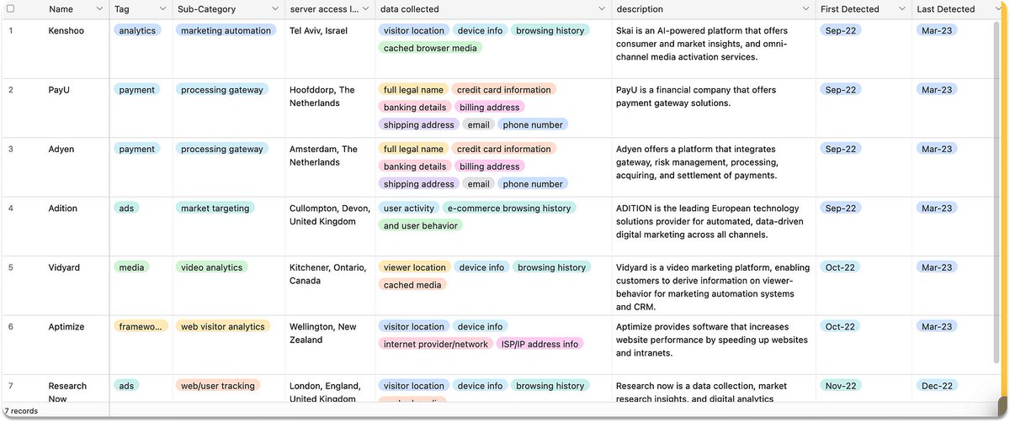Tick the select-all checkbox in the header row

click(11, 9)
